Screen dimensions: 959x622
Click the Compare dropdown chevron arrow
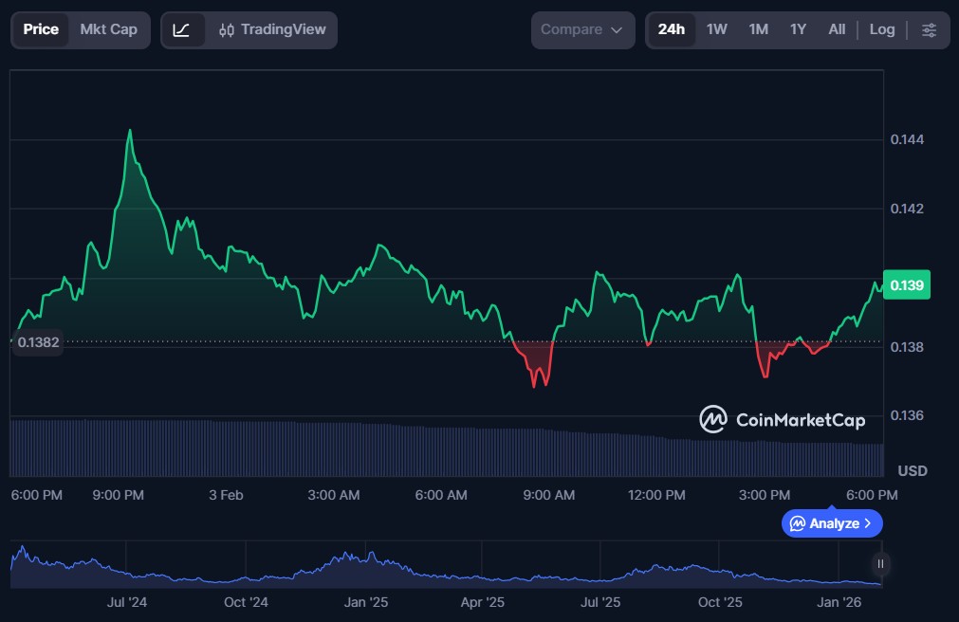(617, 30)
